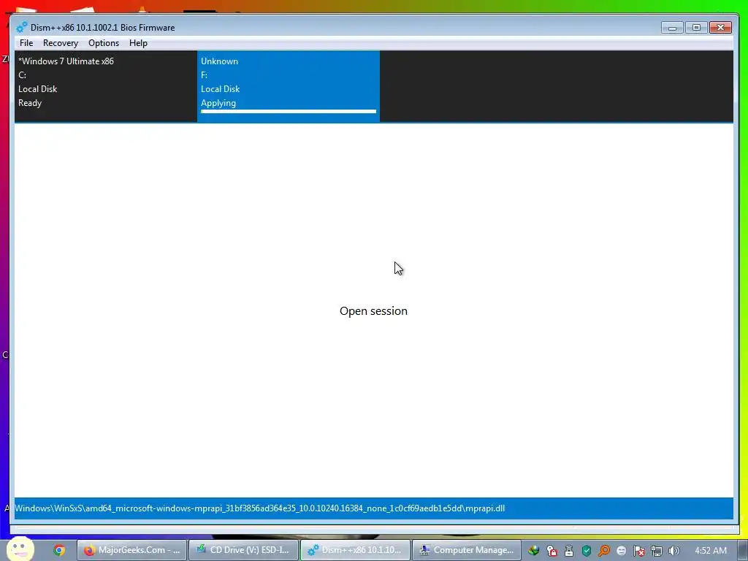Click the "Applying" status text

tap(218, 103)
